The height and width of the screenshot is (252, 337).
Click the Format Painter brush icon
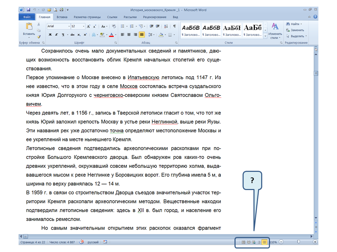pyautogui.click(x=39, y=36)
